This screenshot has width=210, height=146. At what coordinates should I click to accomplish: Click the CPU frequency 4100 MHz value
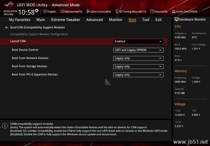tap(180, 37)
